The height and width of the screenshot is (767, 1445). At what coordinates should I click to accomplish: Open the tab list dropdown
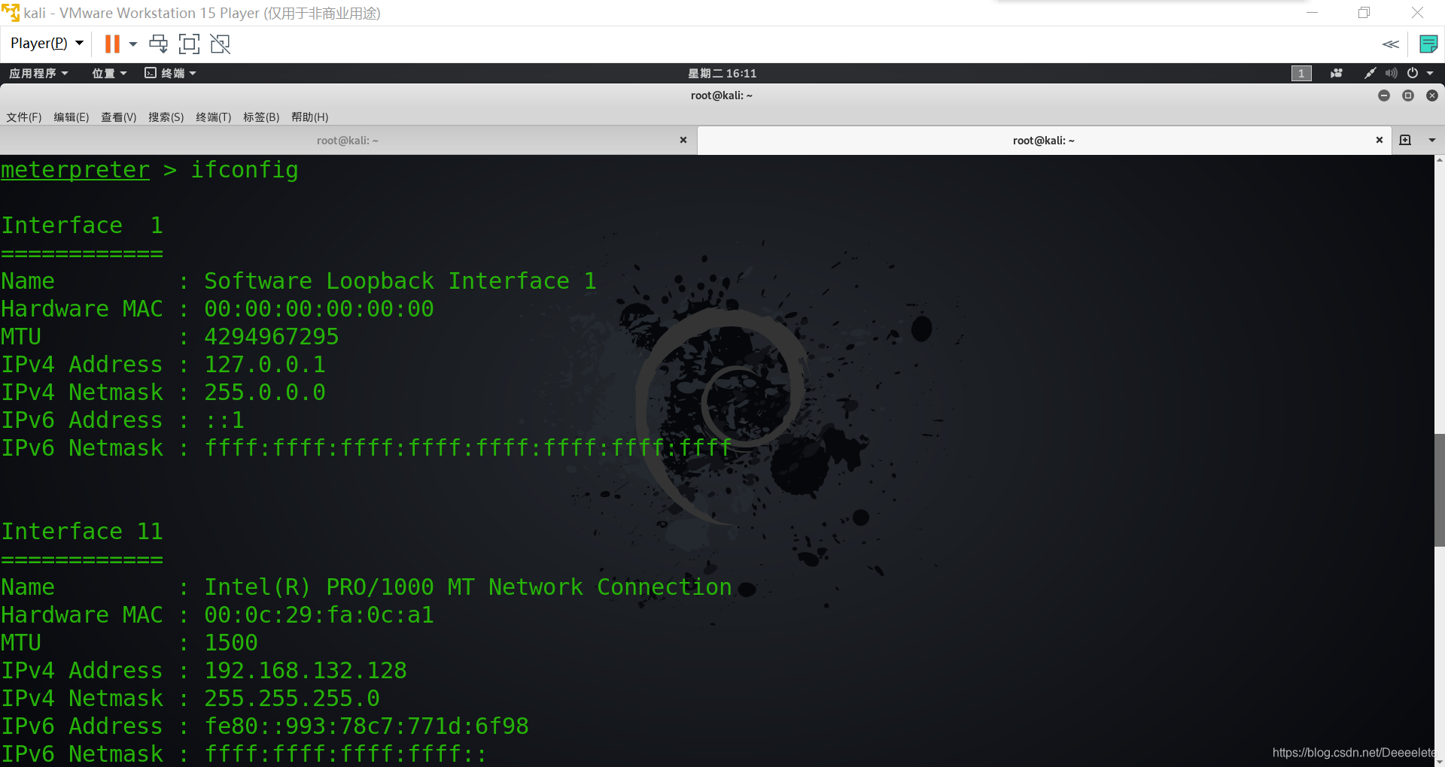click(1431, 140)
